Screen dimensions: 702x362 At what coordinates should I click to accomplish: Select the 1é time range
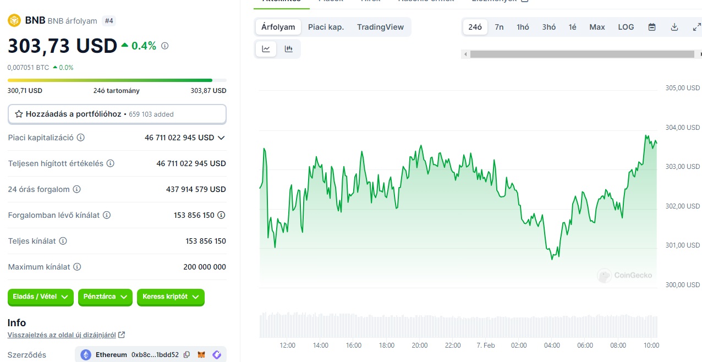pos(573,27)
